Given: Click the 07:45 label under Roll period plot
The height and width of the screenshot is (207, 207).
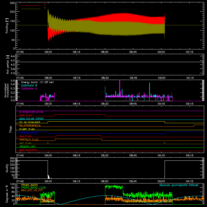Looking at the screenshot, I should point(20,78).
